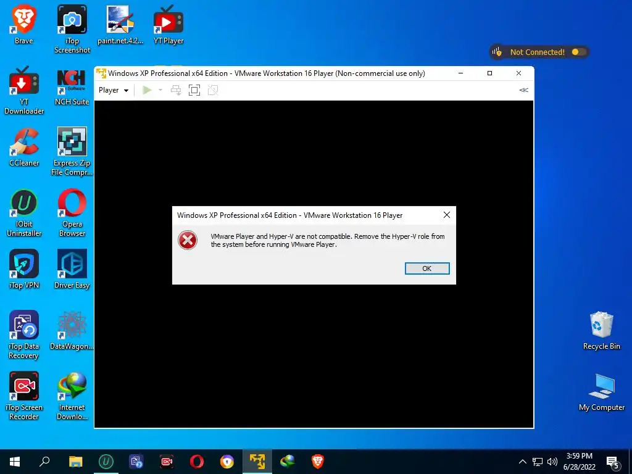
Task: Open the yellow shield app in taskbar
Action: pos(227,462)
